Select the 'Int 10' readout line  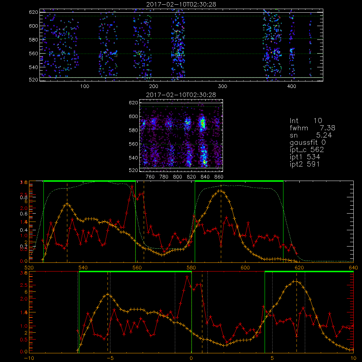(x=306, y=121)
